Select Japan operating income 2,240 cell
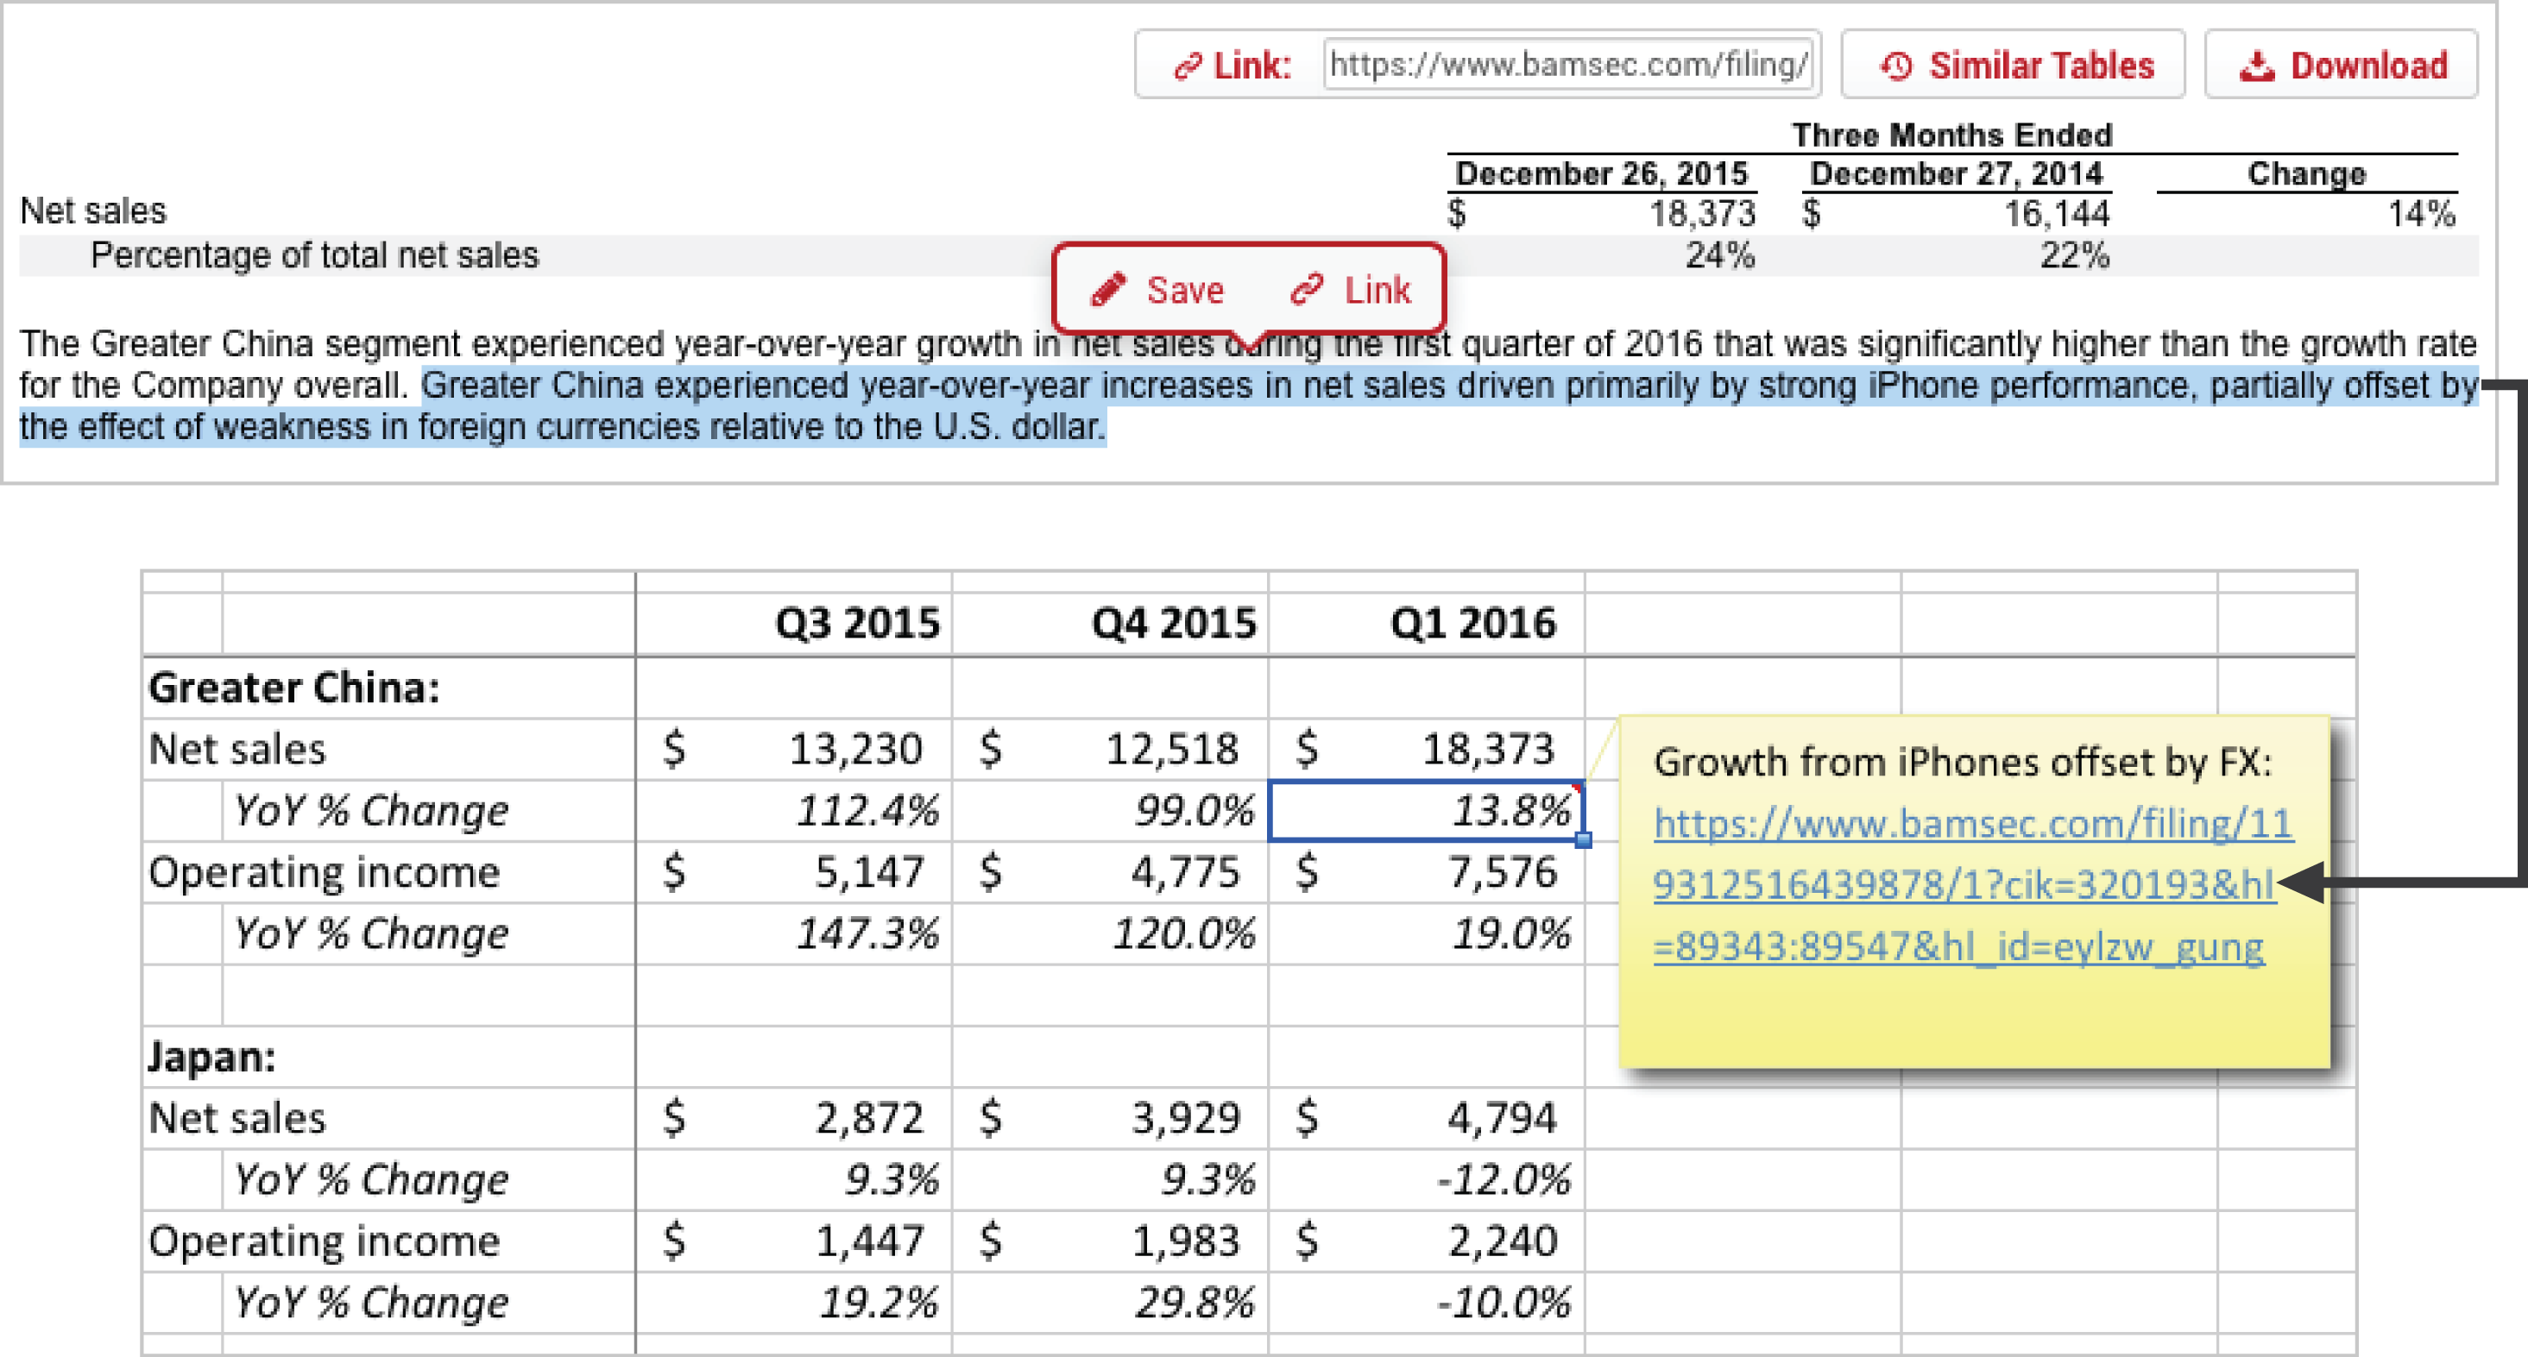The height and width of the screenshot is (1357, 2528). pyautogui.click(x=1426, y=1241)
